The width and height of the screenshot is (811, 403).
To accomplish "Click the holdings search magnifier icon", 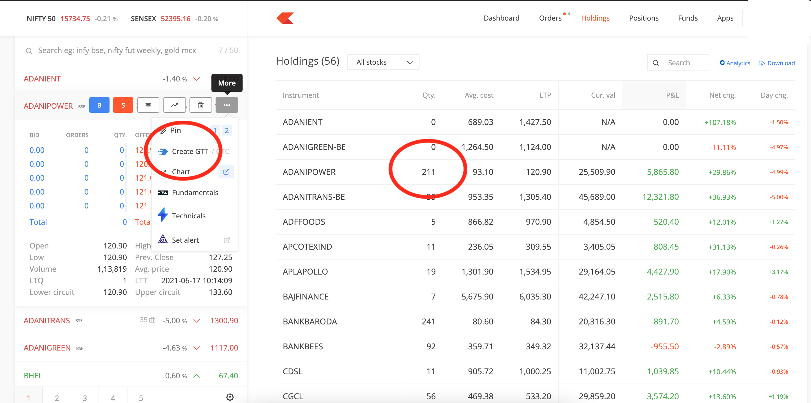I will coord(656,63).
